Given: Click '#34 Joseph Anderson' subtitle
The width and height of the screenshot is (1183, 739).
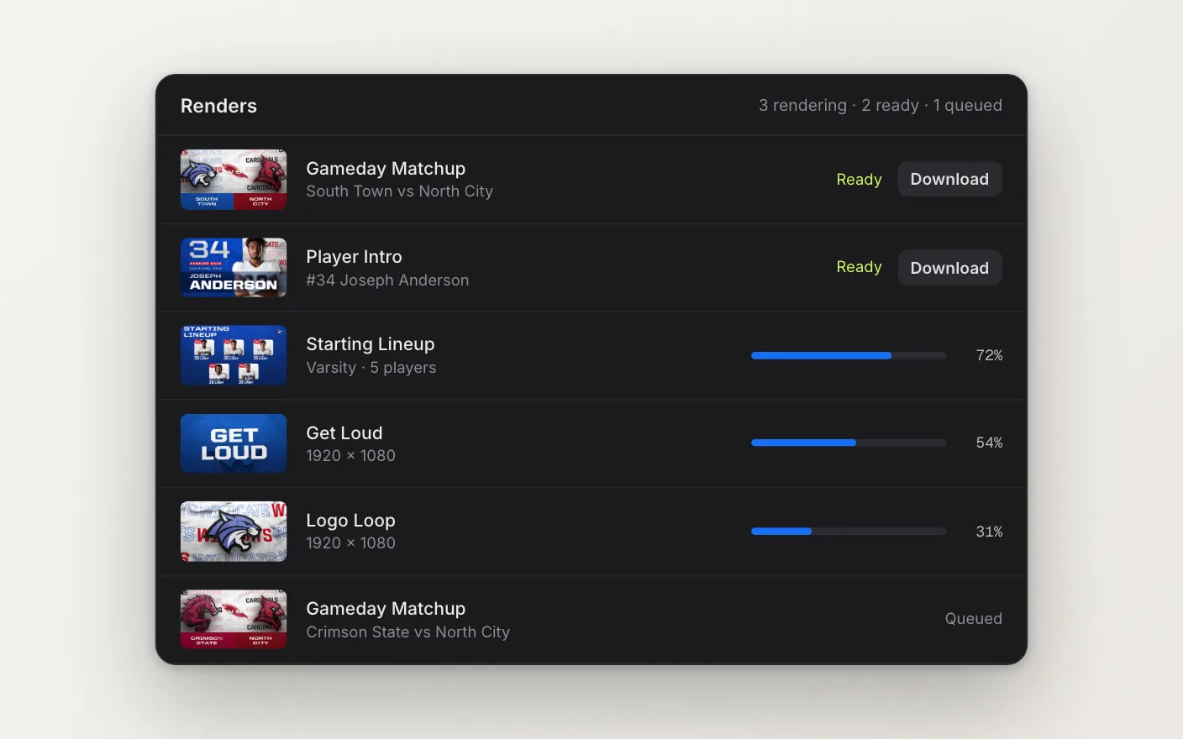Looking at the screenshot, I should click(387, 280).
